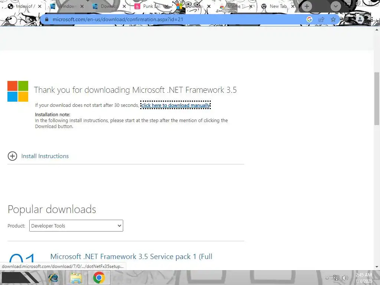Viewport: 380px width, 285px height.
Task: Launch Internet Explorer troll icon on taskbar
Action: coord(53,278)
